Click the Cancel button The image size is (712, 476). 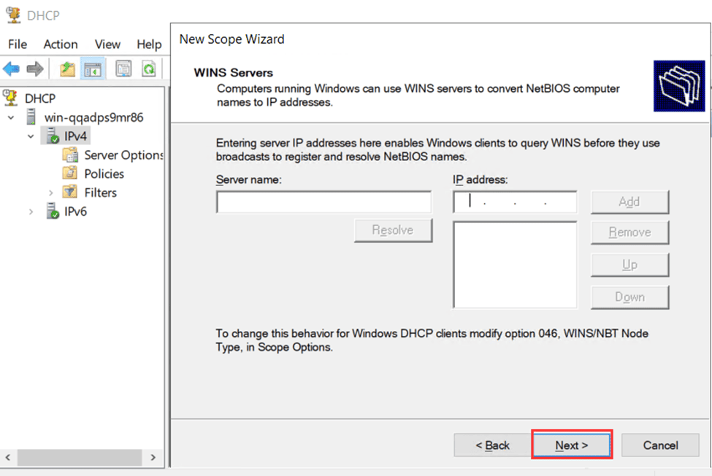point(659,445)
